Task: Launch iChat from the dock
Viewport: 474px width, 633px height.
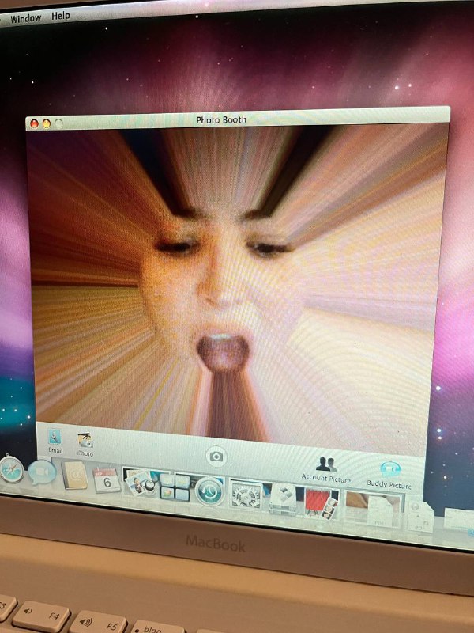Action: 42,472
